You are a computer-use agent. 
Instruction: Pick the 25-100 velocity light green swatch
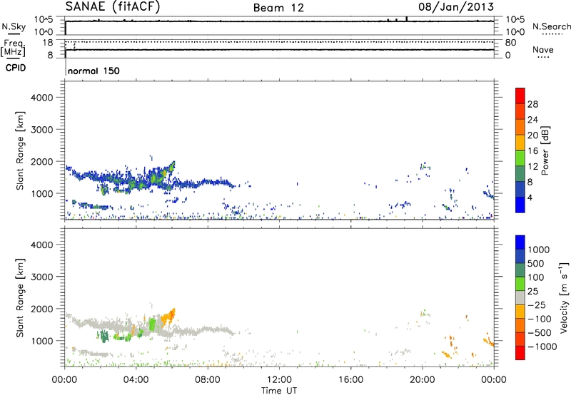(x=520, y=284)
